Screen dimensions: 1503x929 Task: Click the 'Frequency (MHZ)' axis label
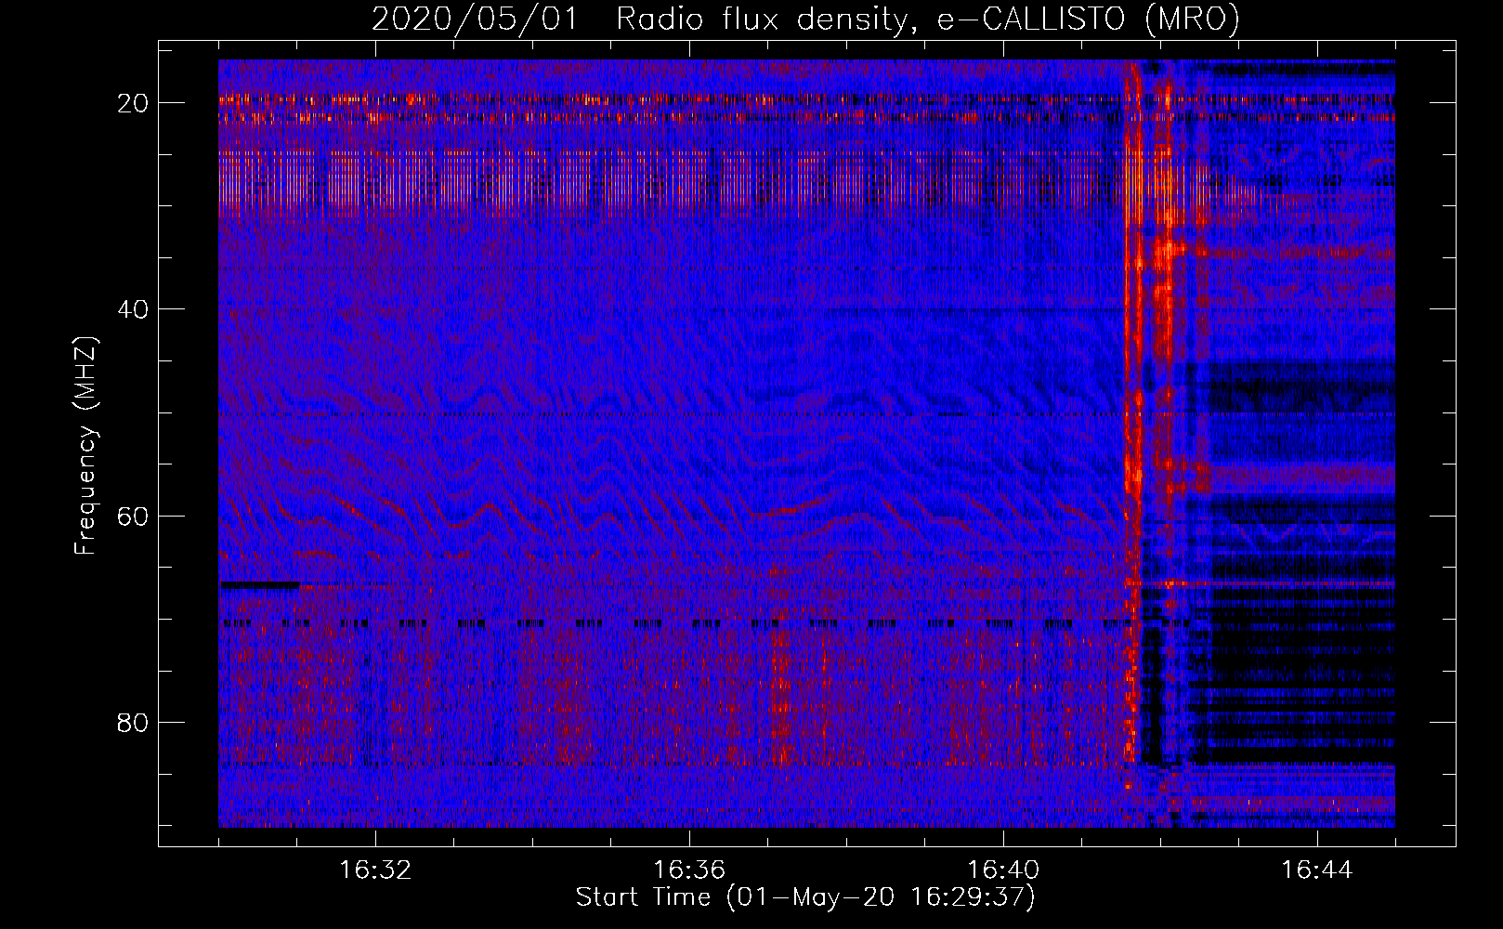click(x=85, y=446)
